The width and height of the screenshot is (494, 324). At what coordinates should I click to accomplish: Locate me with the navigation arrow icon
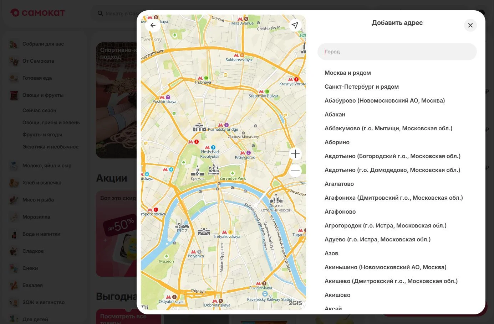(x=295, y=25)
